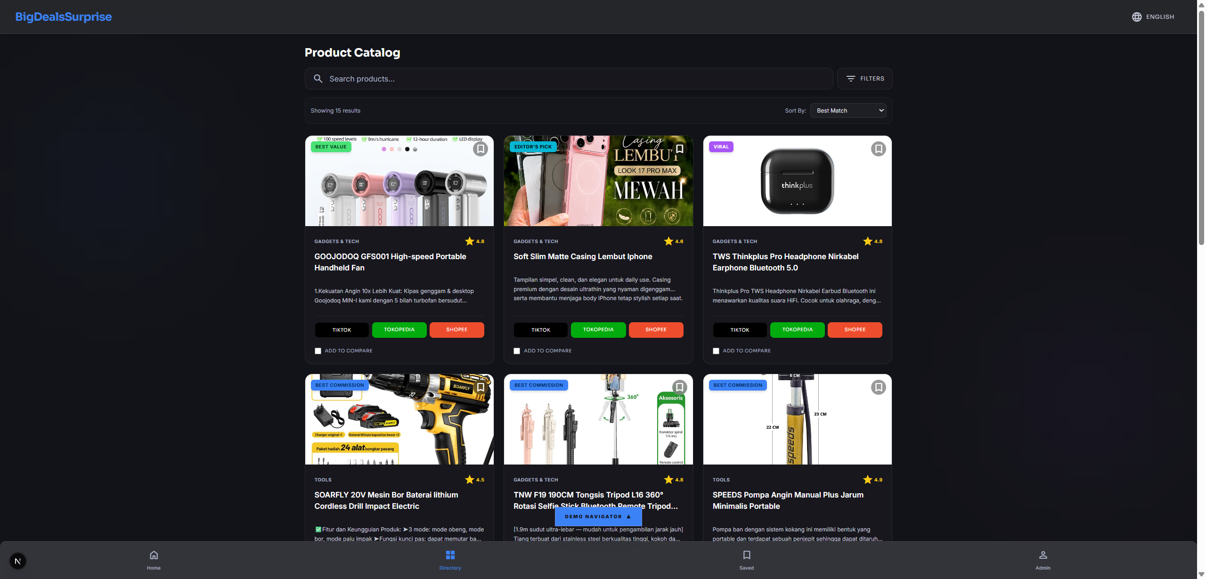Click Best Commission badge on tripod card

(x=538, y=385)
